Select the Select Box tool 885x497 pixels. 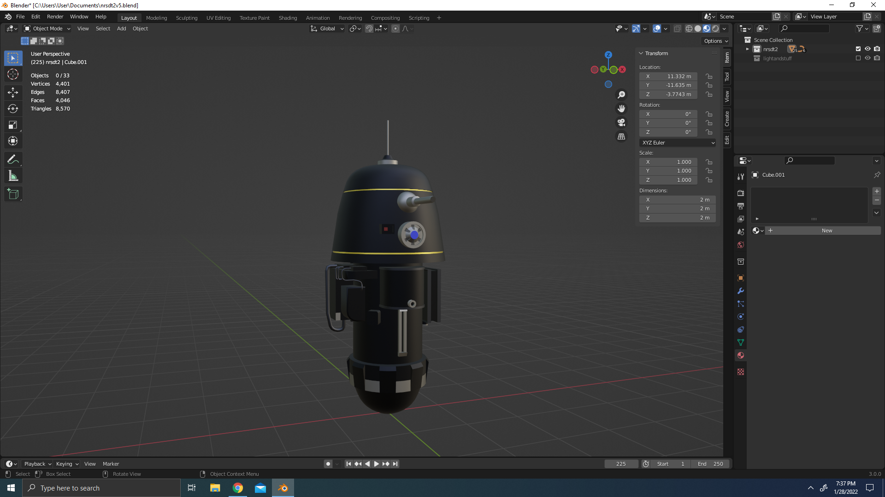click(13, 58)
